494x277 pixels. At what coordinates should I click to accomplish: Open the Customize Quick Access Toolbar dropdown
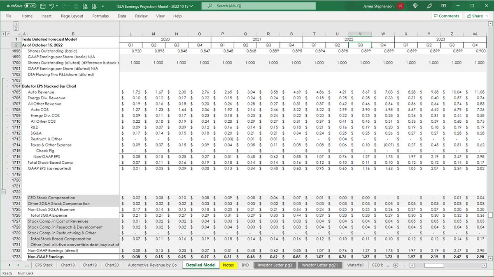(103, 6)
